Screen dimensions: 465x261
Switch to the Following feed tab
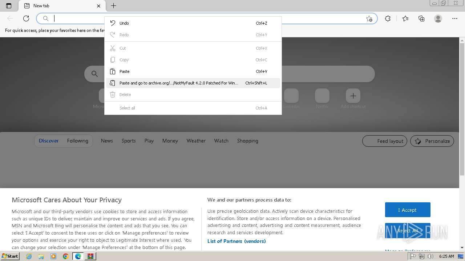coord(77,141)
